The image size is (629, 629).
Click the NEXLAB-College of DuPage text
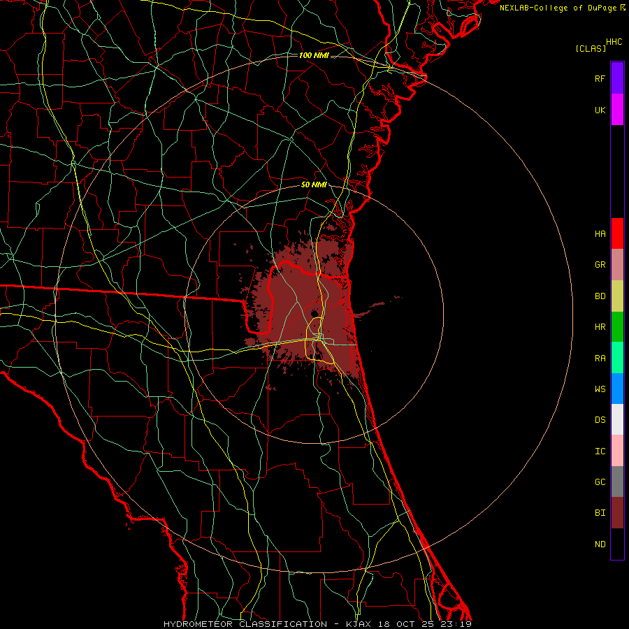[559, 8]
